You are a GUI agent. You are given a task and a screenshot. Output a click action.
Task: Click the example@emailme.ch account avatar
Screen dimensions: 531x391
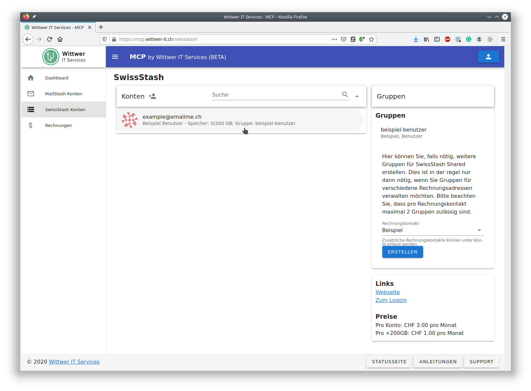coord(130,120)
